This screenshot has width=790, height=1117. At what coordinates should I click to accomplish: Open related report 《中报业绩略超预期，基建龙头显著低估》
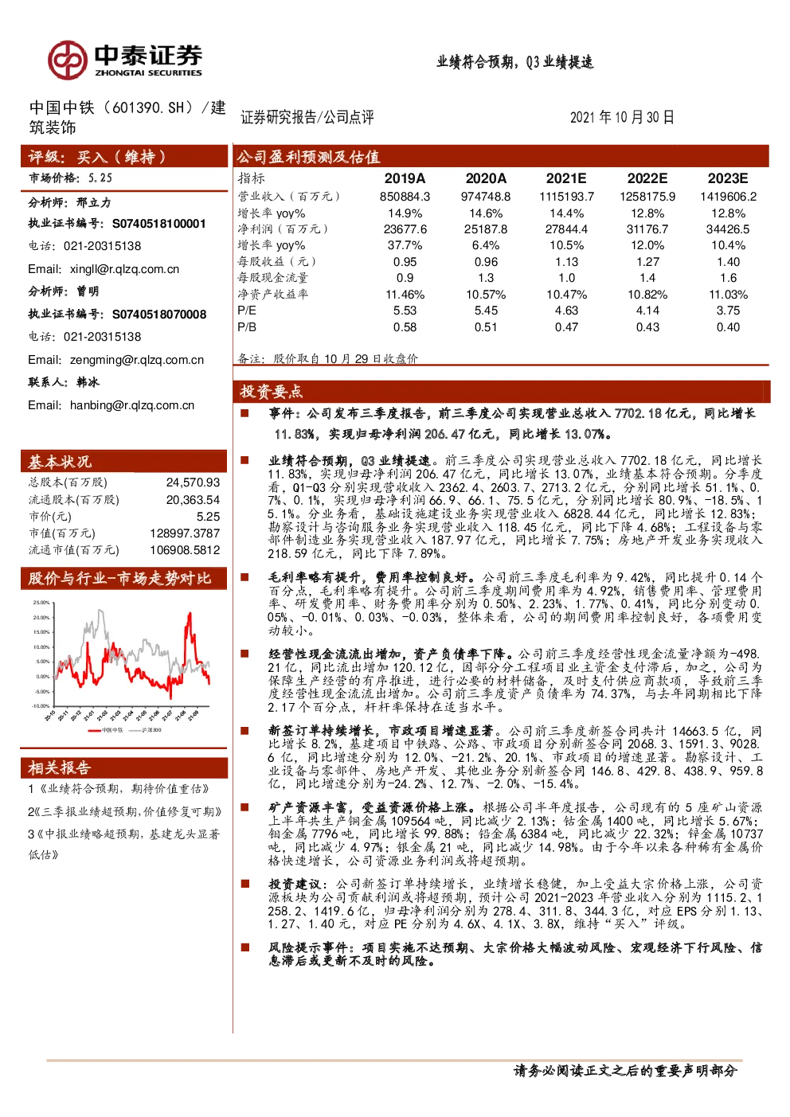click(x=125, y=844)
